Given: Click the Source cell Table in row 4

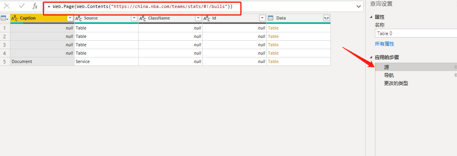Looking at the screenshot, I should tap(107, 53).
